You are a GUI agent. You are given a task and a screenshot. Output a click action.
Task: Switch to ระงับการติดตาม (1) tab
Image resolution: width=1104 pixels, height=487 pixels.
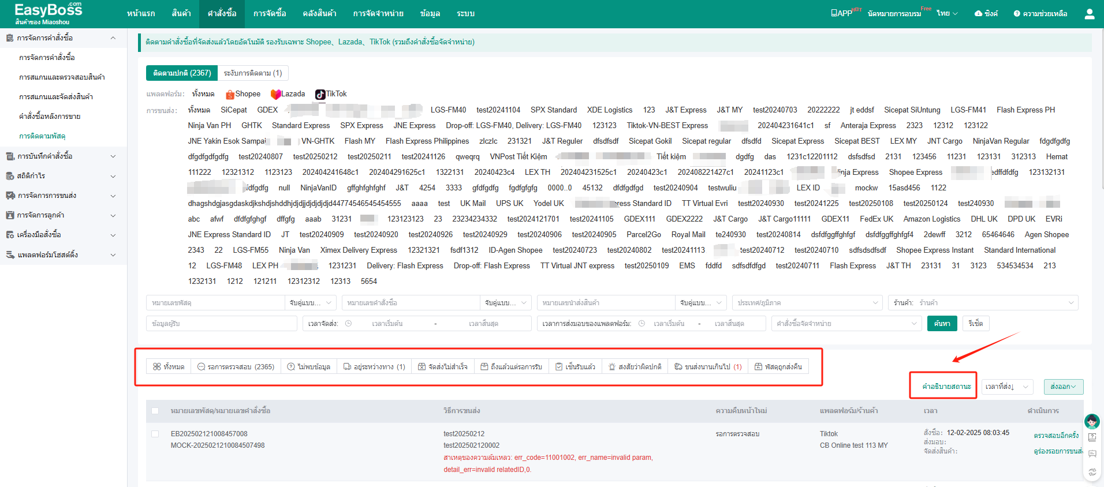[253, 73]
